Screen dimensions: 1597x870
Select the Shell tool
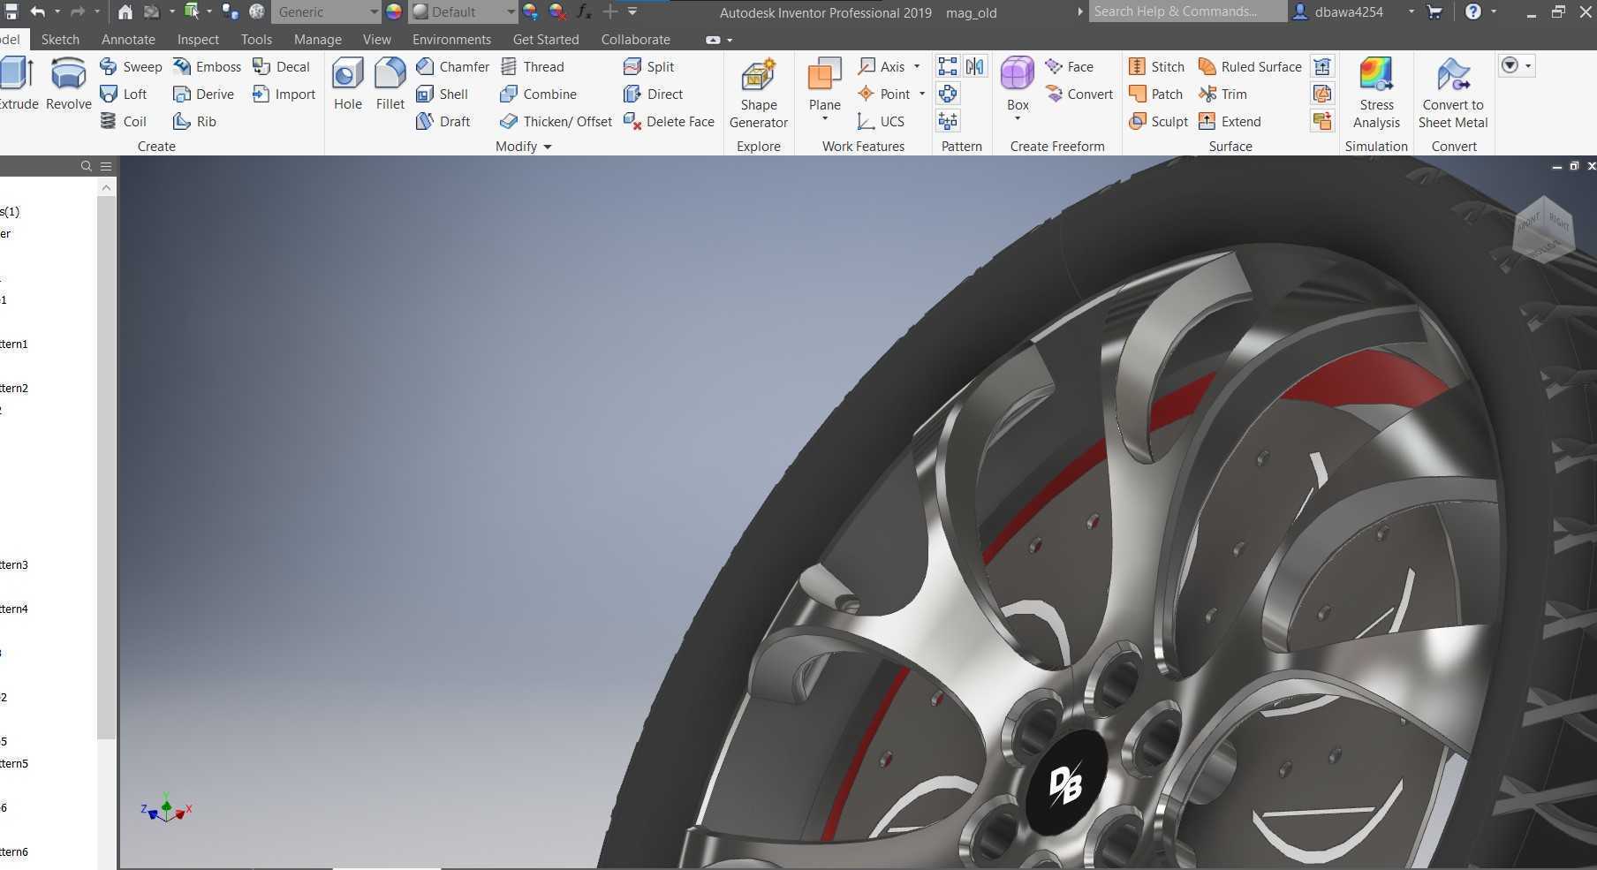(x=442, y=94)
